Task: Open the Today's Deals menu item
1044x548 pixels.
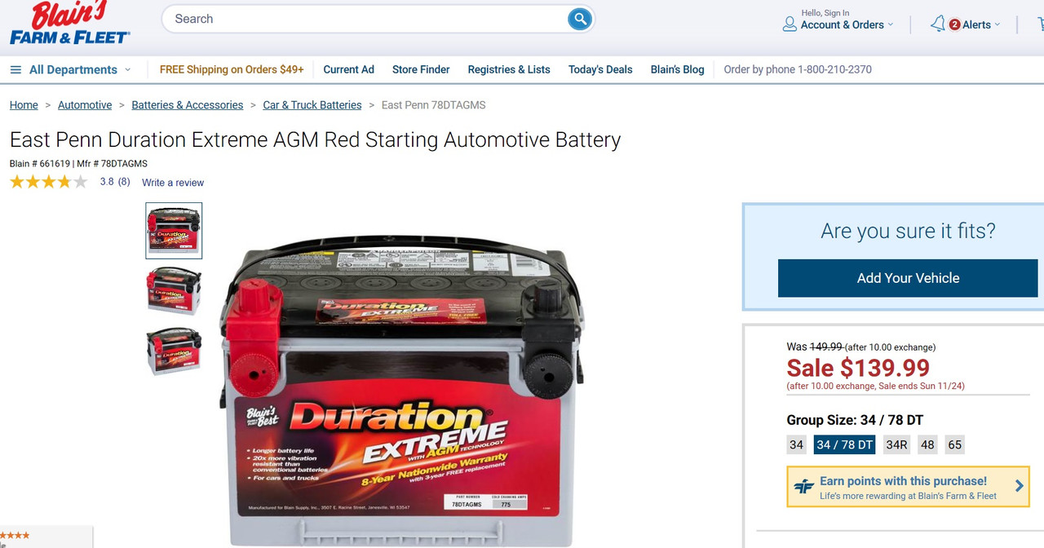Action: click(600, 69)
